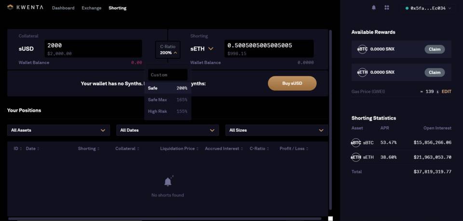The height and width of the screenshot is (221, 463).
Task: Select the High Risk 155% option
Action: (168, 111)
